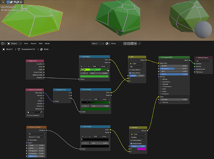The height and width of the screenshot is (159, 214).
Task: Add a stop in top Color Ramp (+)
Action: [82, 67]
